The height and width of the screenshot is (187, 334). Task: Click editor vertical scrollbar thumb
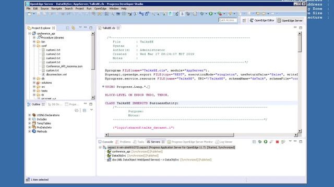[300, 44]
